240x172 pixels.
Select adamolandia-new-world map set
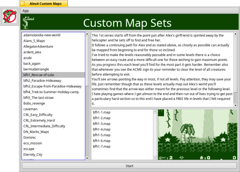click(x=41, y=35)
